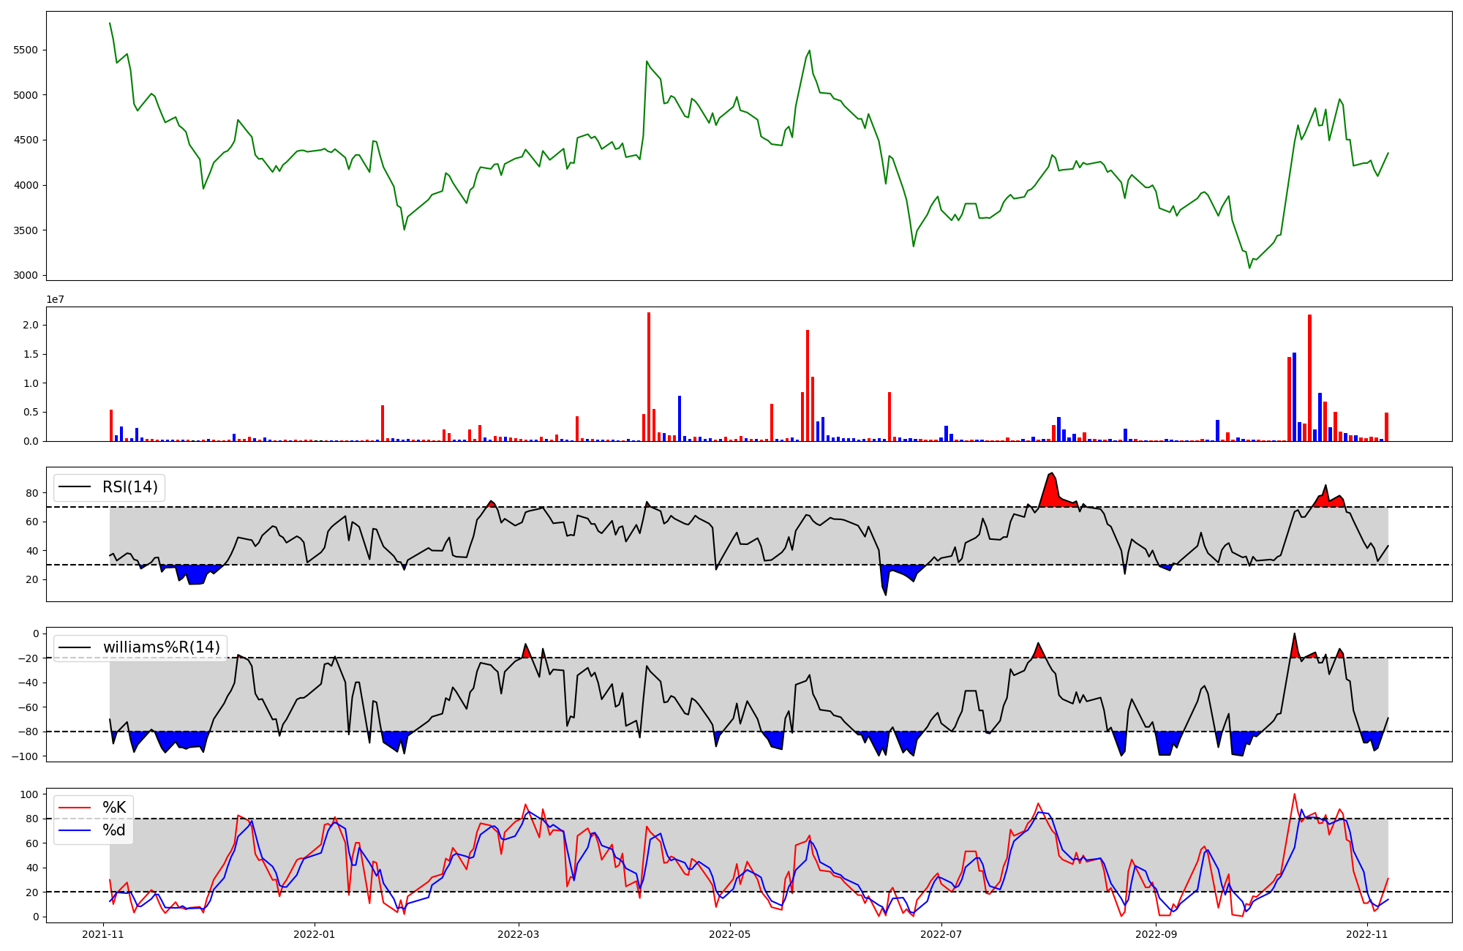This screenshot has width=1463, height=951.
Task: Click the blue line sample beside %d
Action: pyautogui.click(x=75, y=830)
